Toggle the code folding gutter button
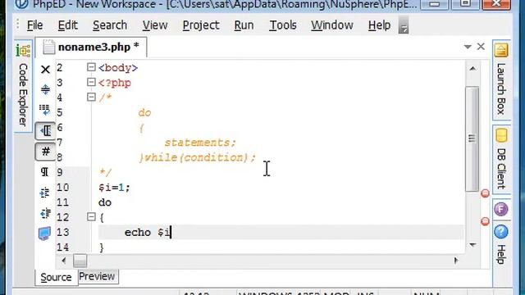This screenshot has width=525, height=295. click(45, 131)
